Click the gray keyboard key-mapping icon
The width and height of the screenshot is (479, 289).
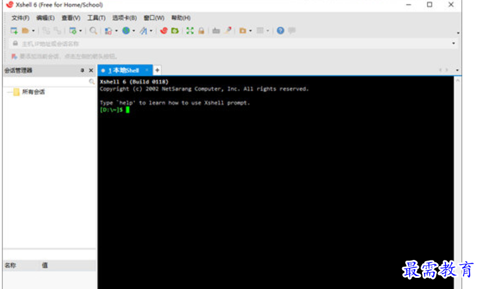(216, 30)
